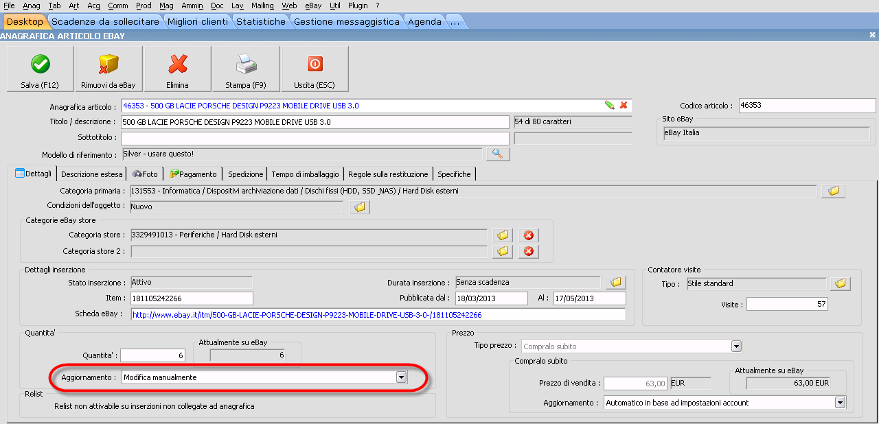Open folder icon for Durata inserzione
This screenshot has width=879, height=424.
pyautogui.click(x=616, y=282)
